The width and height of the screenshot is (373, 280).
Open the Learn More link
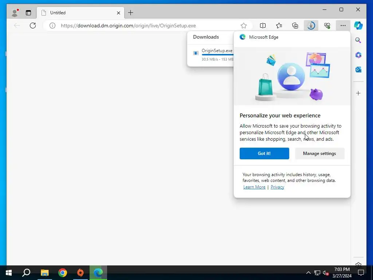[254, 187]
